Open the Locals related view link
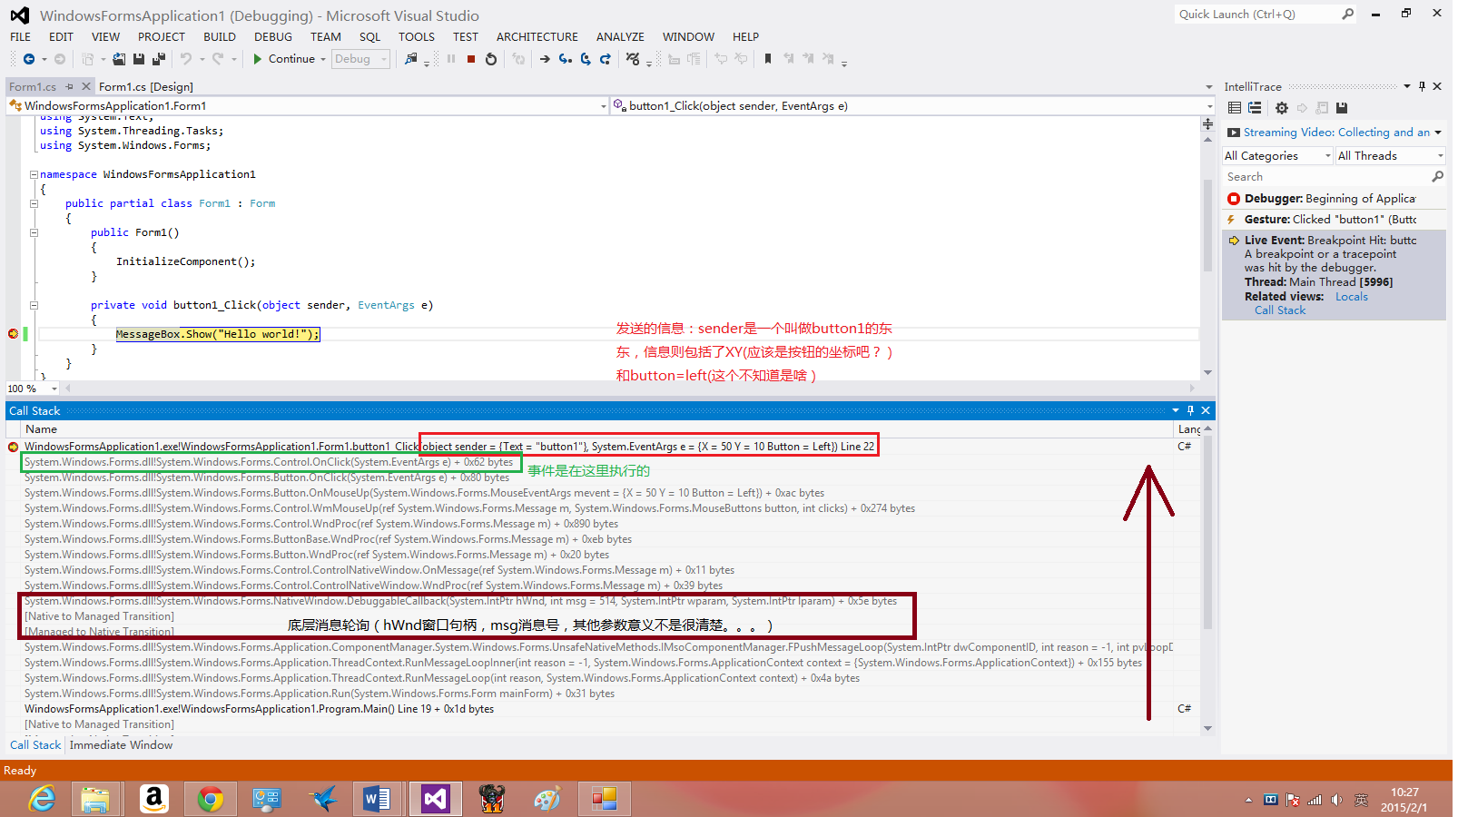 1352,297
